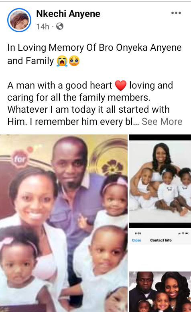Click the 14h post timestamp
Image resolution: width=191 pixels, height=312 pixels.
(43, 27)
